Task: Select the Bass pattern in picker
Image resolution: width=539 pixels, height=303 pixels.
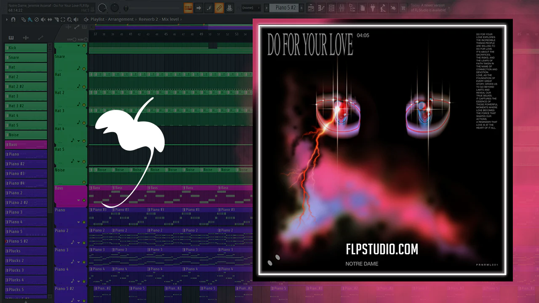Action: tap(26, 145)
